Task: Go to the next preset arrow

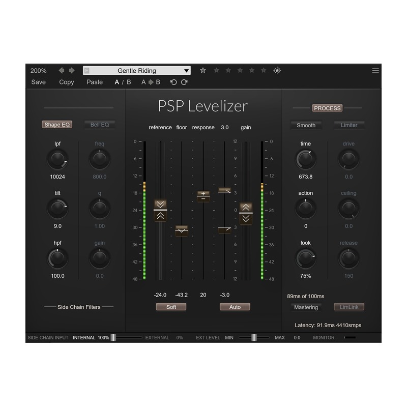Action: point(72,71)
